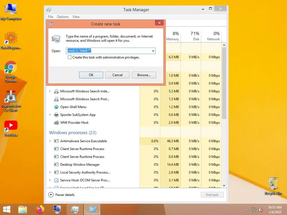Click the Windows Start button

(7, 209)
